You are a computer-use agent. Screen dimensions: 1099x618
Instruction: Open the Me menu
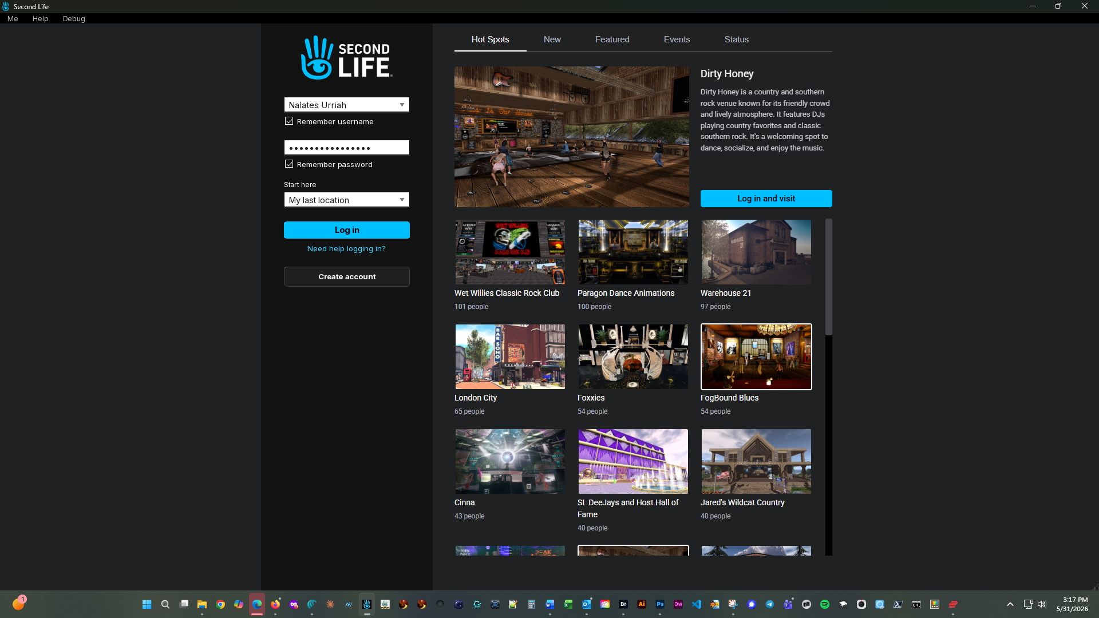point(13,18)
